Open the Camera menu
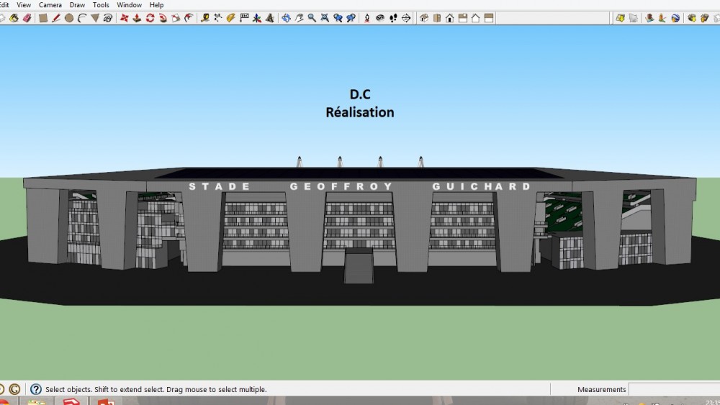 (x=50, y=5)
